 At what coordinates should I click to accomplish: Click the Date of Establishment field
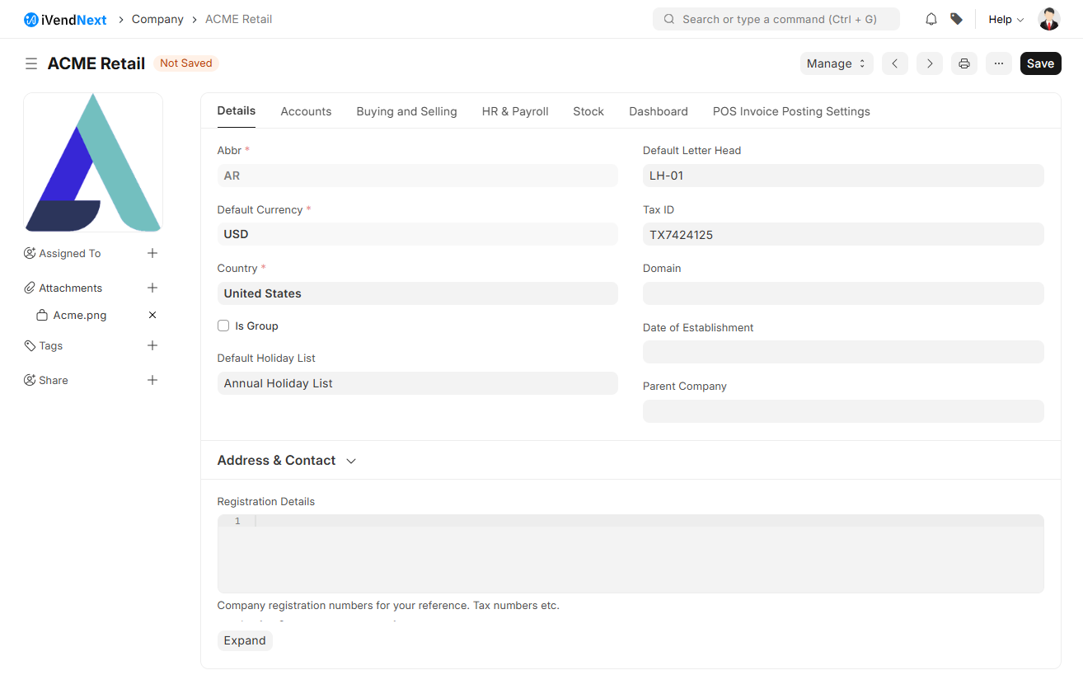[843, 352]
